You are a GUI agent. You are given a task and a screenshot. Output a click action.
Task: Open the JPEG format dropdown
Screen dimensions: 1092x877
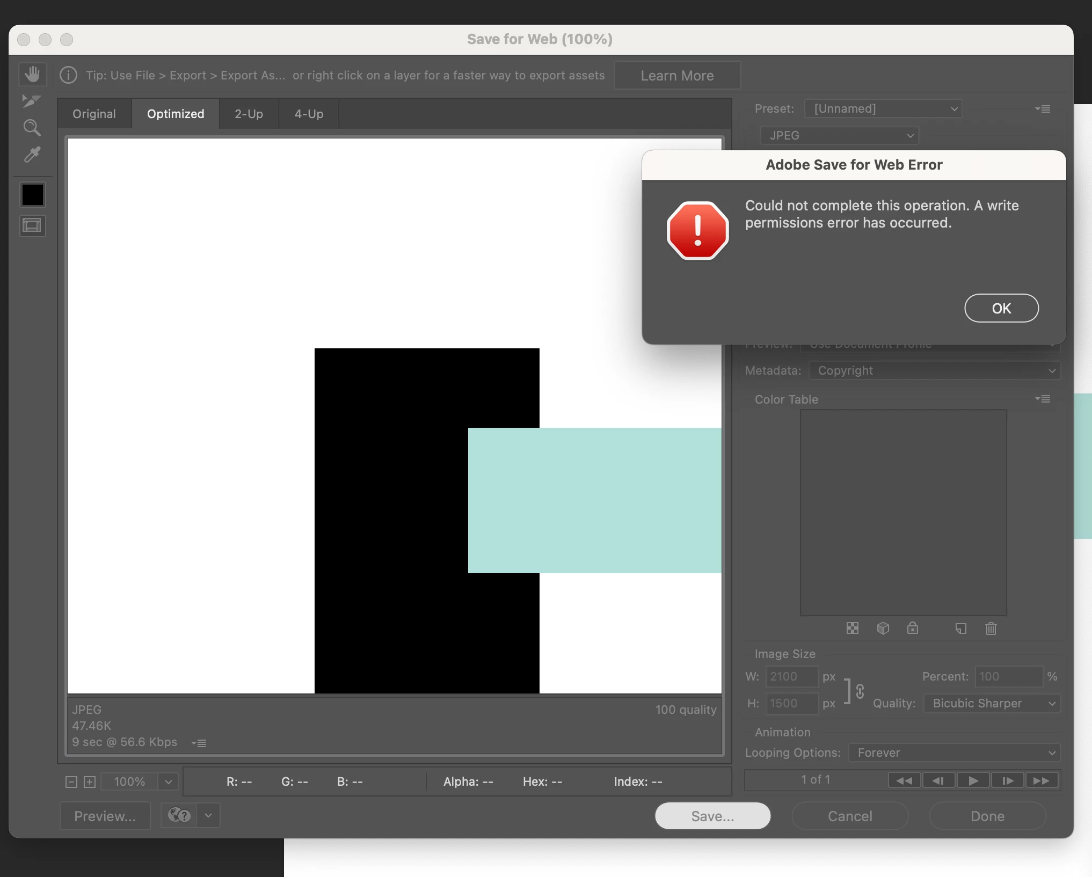pos(839,135)
